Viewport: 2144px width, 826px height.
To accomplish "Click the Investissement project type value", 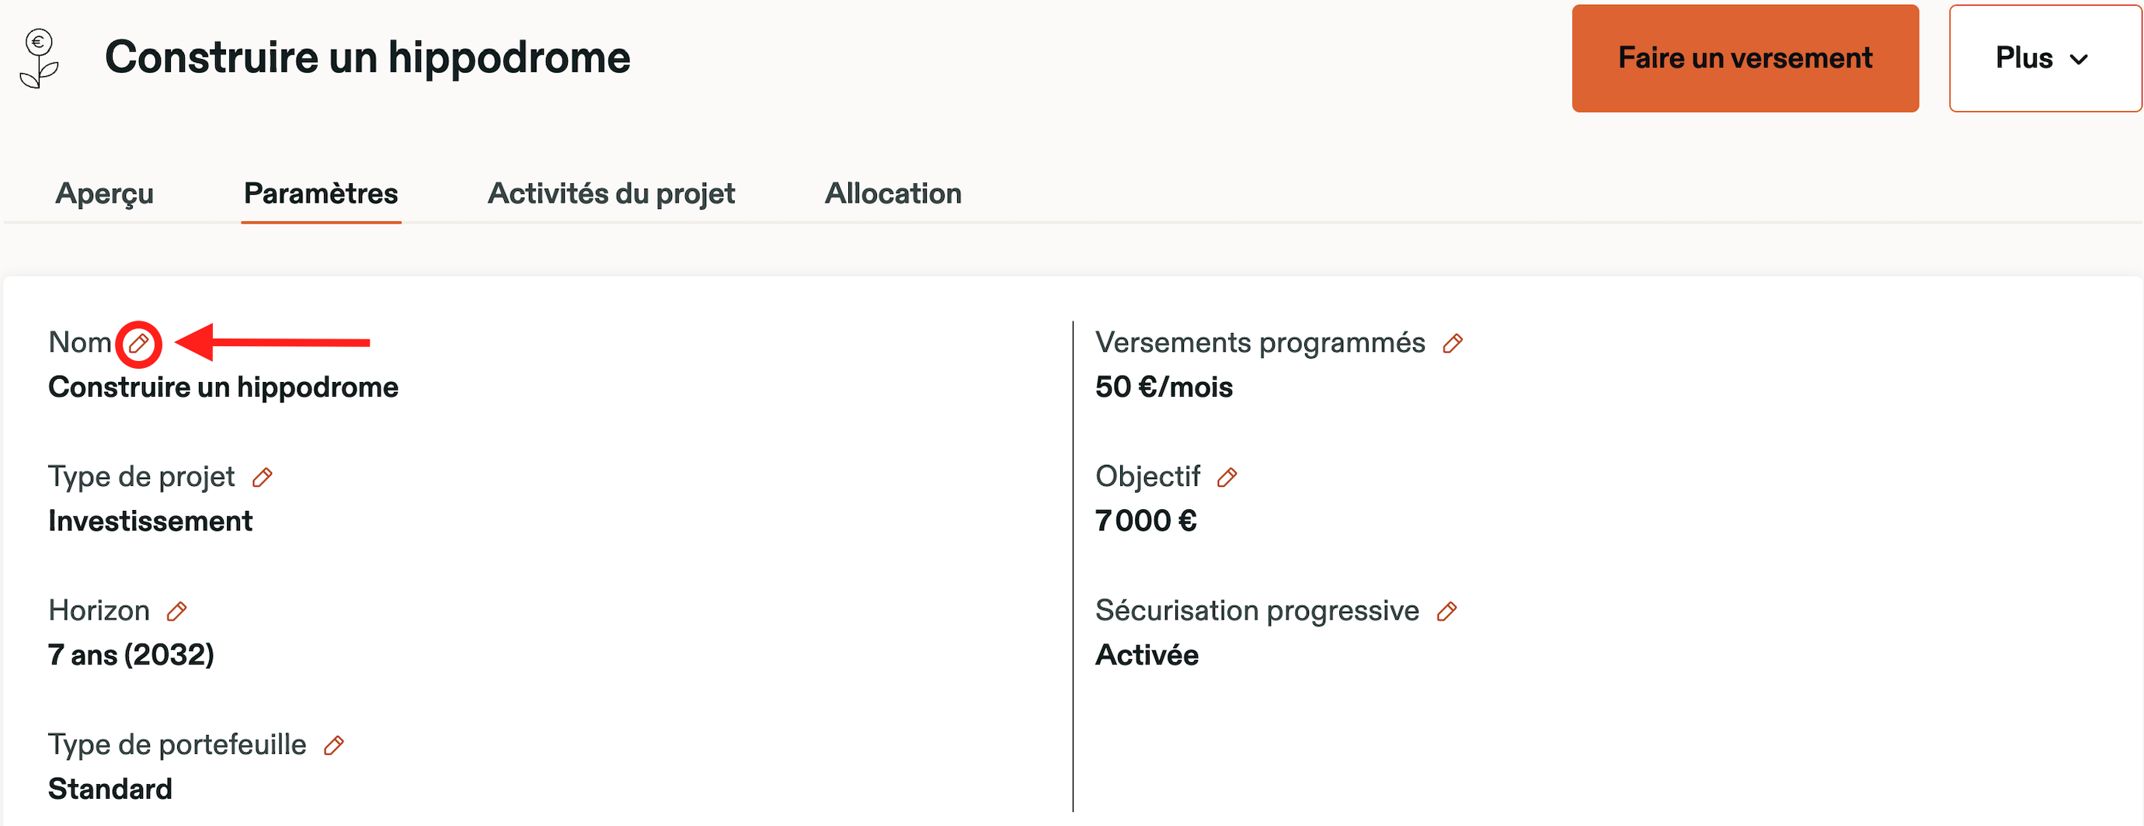I will (x=150, y=522).
